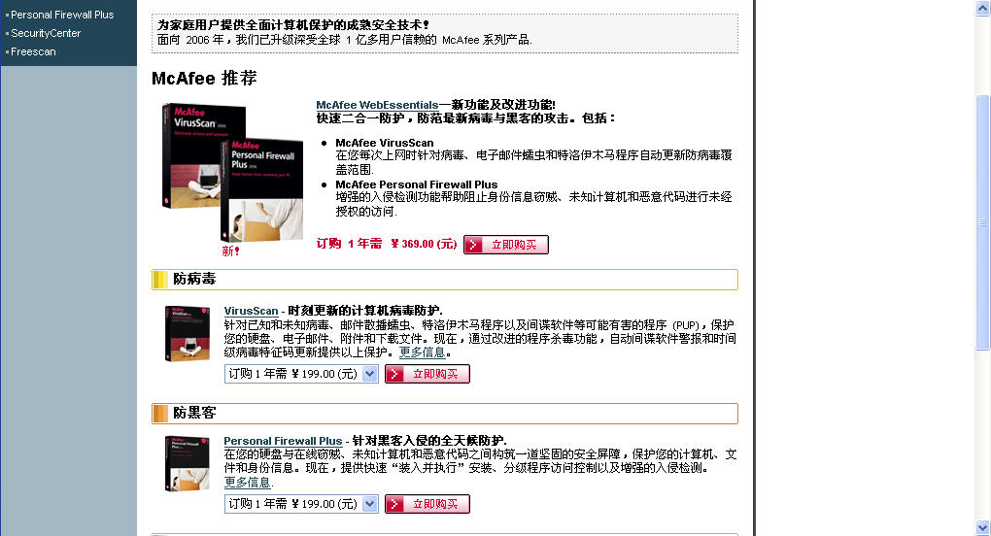Click the '新!' label under product image
Screen dimensions: 991x536
230,251
